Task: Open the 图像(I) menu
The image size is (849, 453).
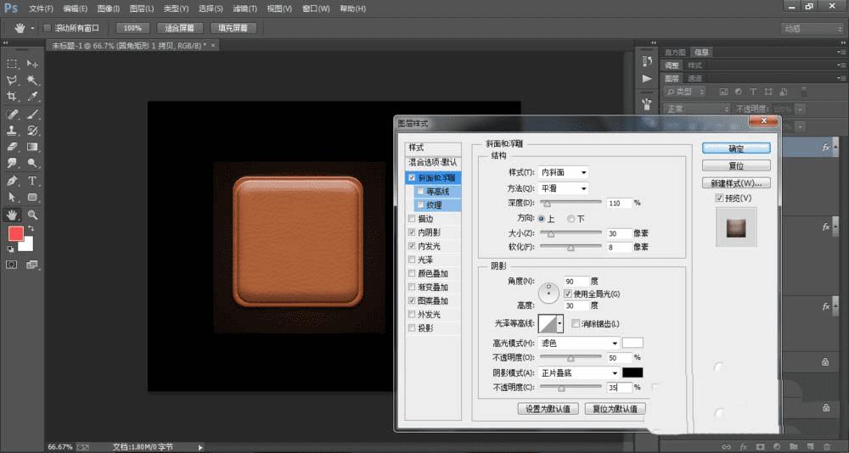Action: [x=108, y=8]
